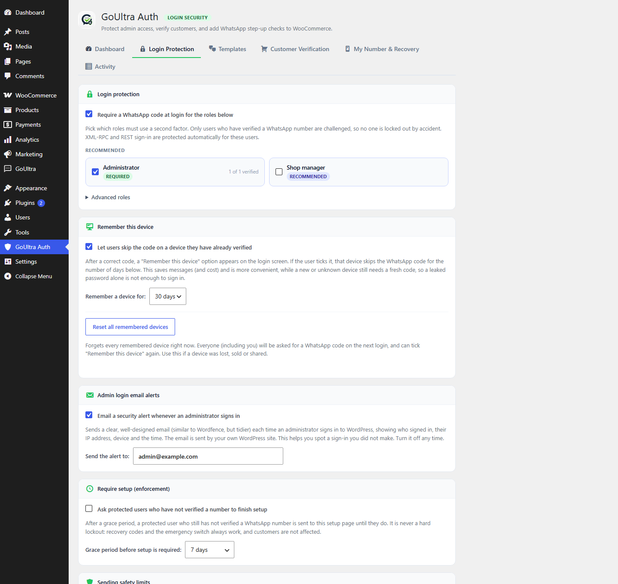Click the clock icon beside Require setup
This screenshot has width=618, height=584.
coord(90,489)
